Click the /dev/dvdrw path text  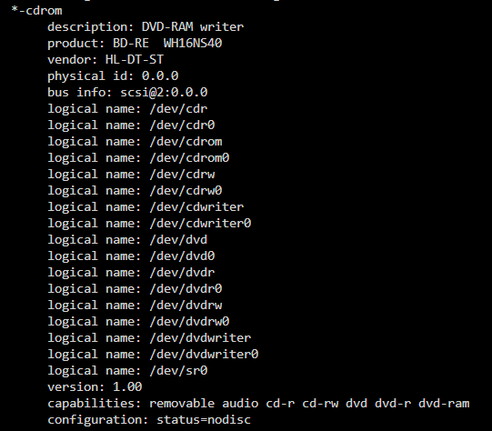[186, 306]
